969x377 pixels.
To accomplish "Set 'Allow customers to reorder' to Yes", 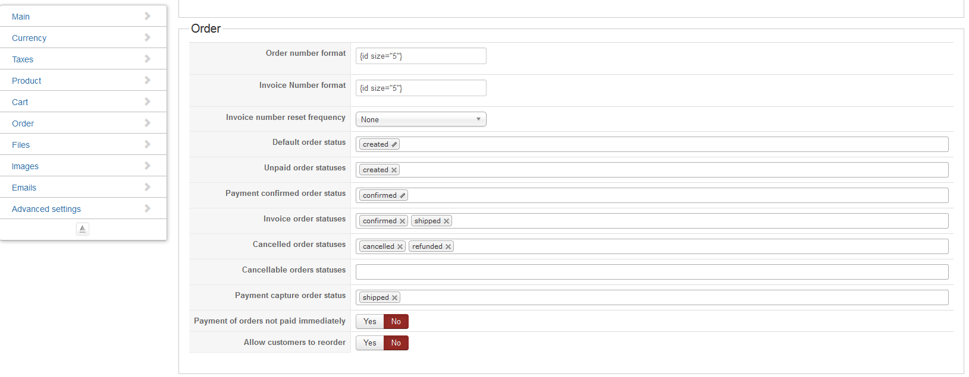I will [370, 343].
